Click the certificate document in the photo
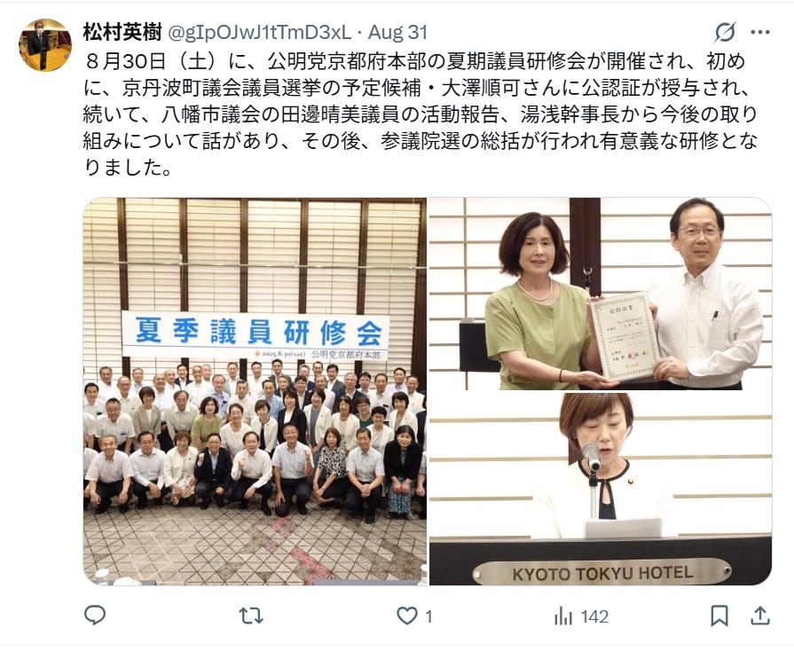This screenshot has height=651, width=794. click(624, 335)
